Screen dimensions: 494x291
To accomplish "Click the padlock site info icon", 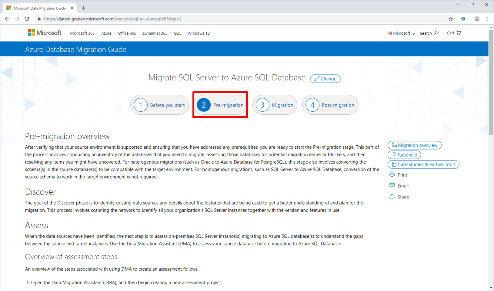I will point(39,19).
